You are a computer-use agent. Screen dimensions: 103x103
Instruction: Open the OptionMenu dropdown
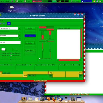click(30, 51)
